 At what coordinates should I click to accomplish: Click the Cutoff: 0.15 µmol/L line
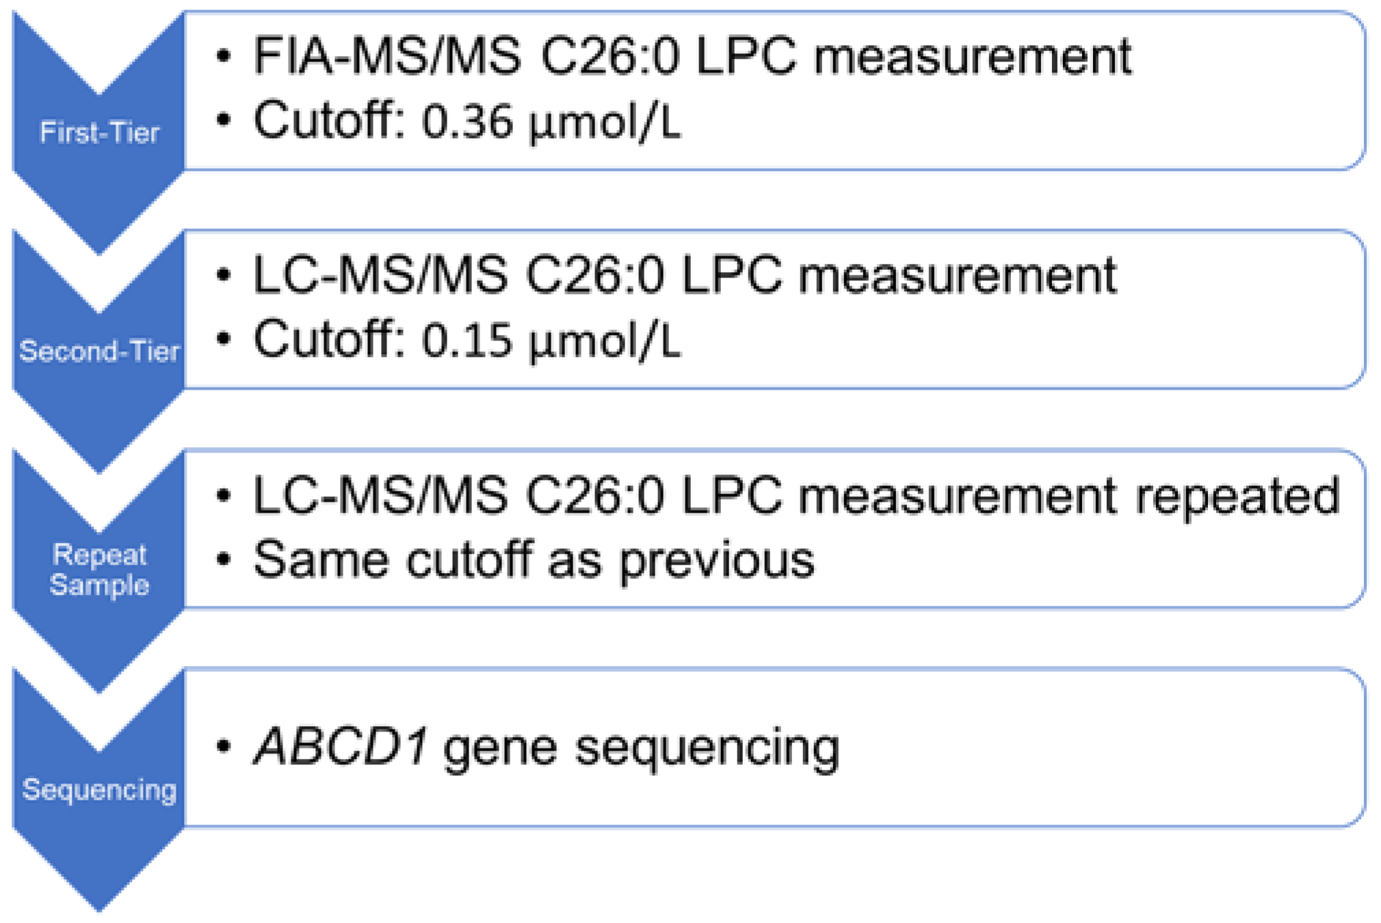click(466, 340)
